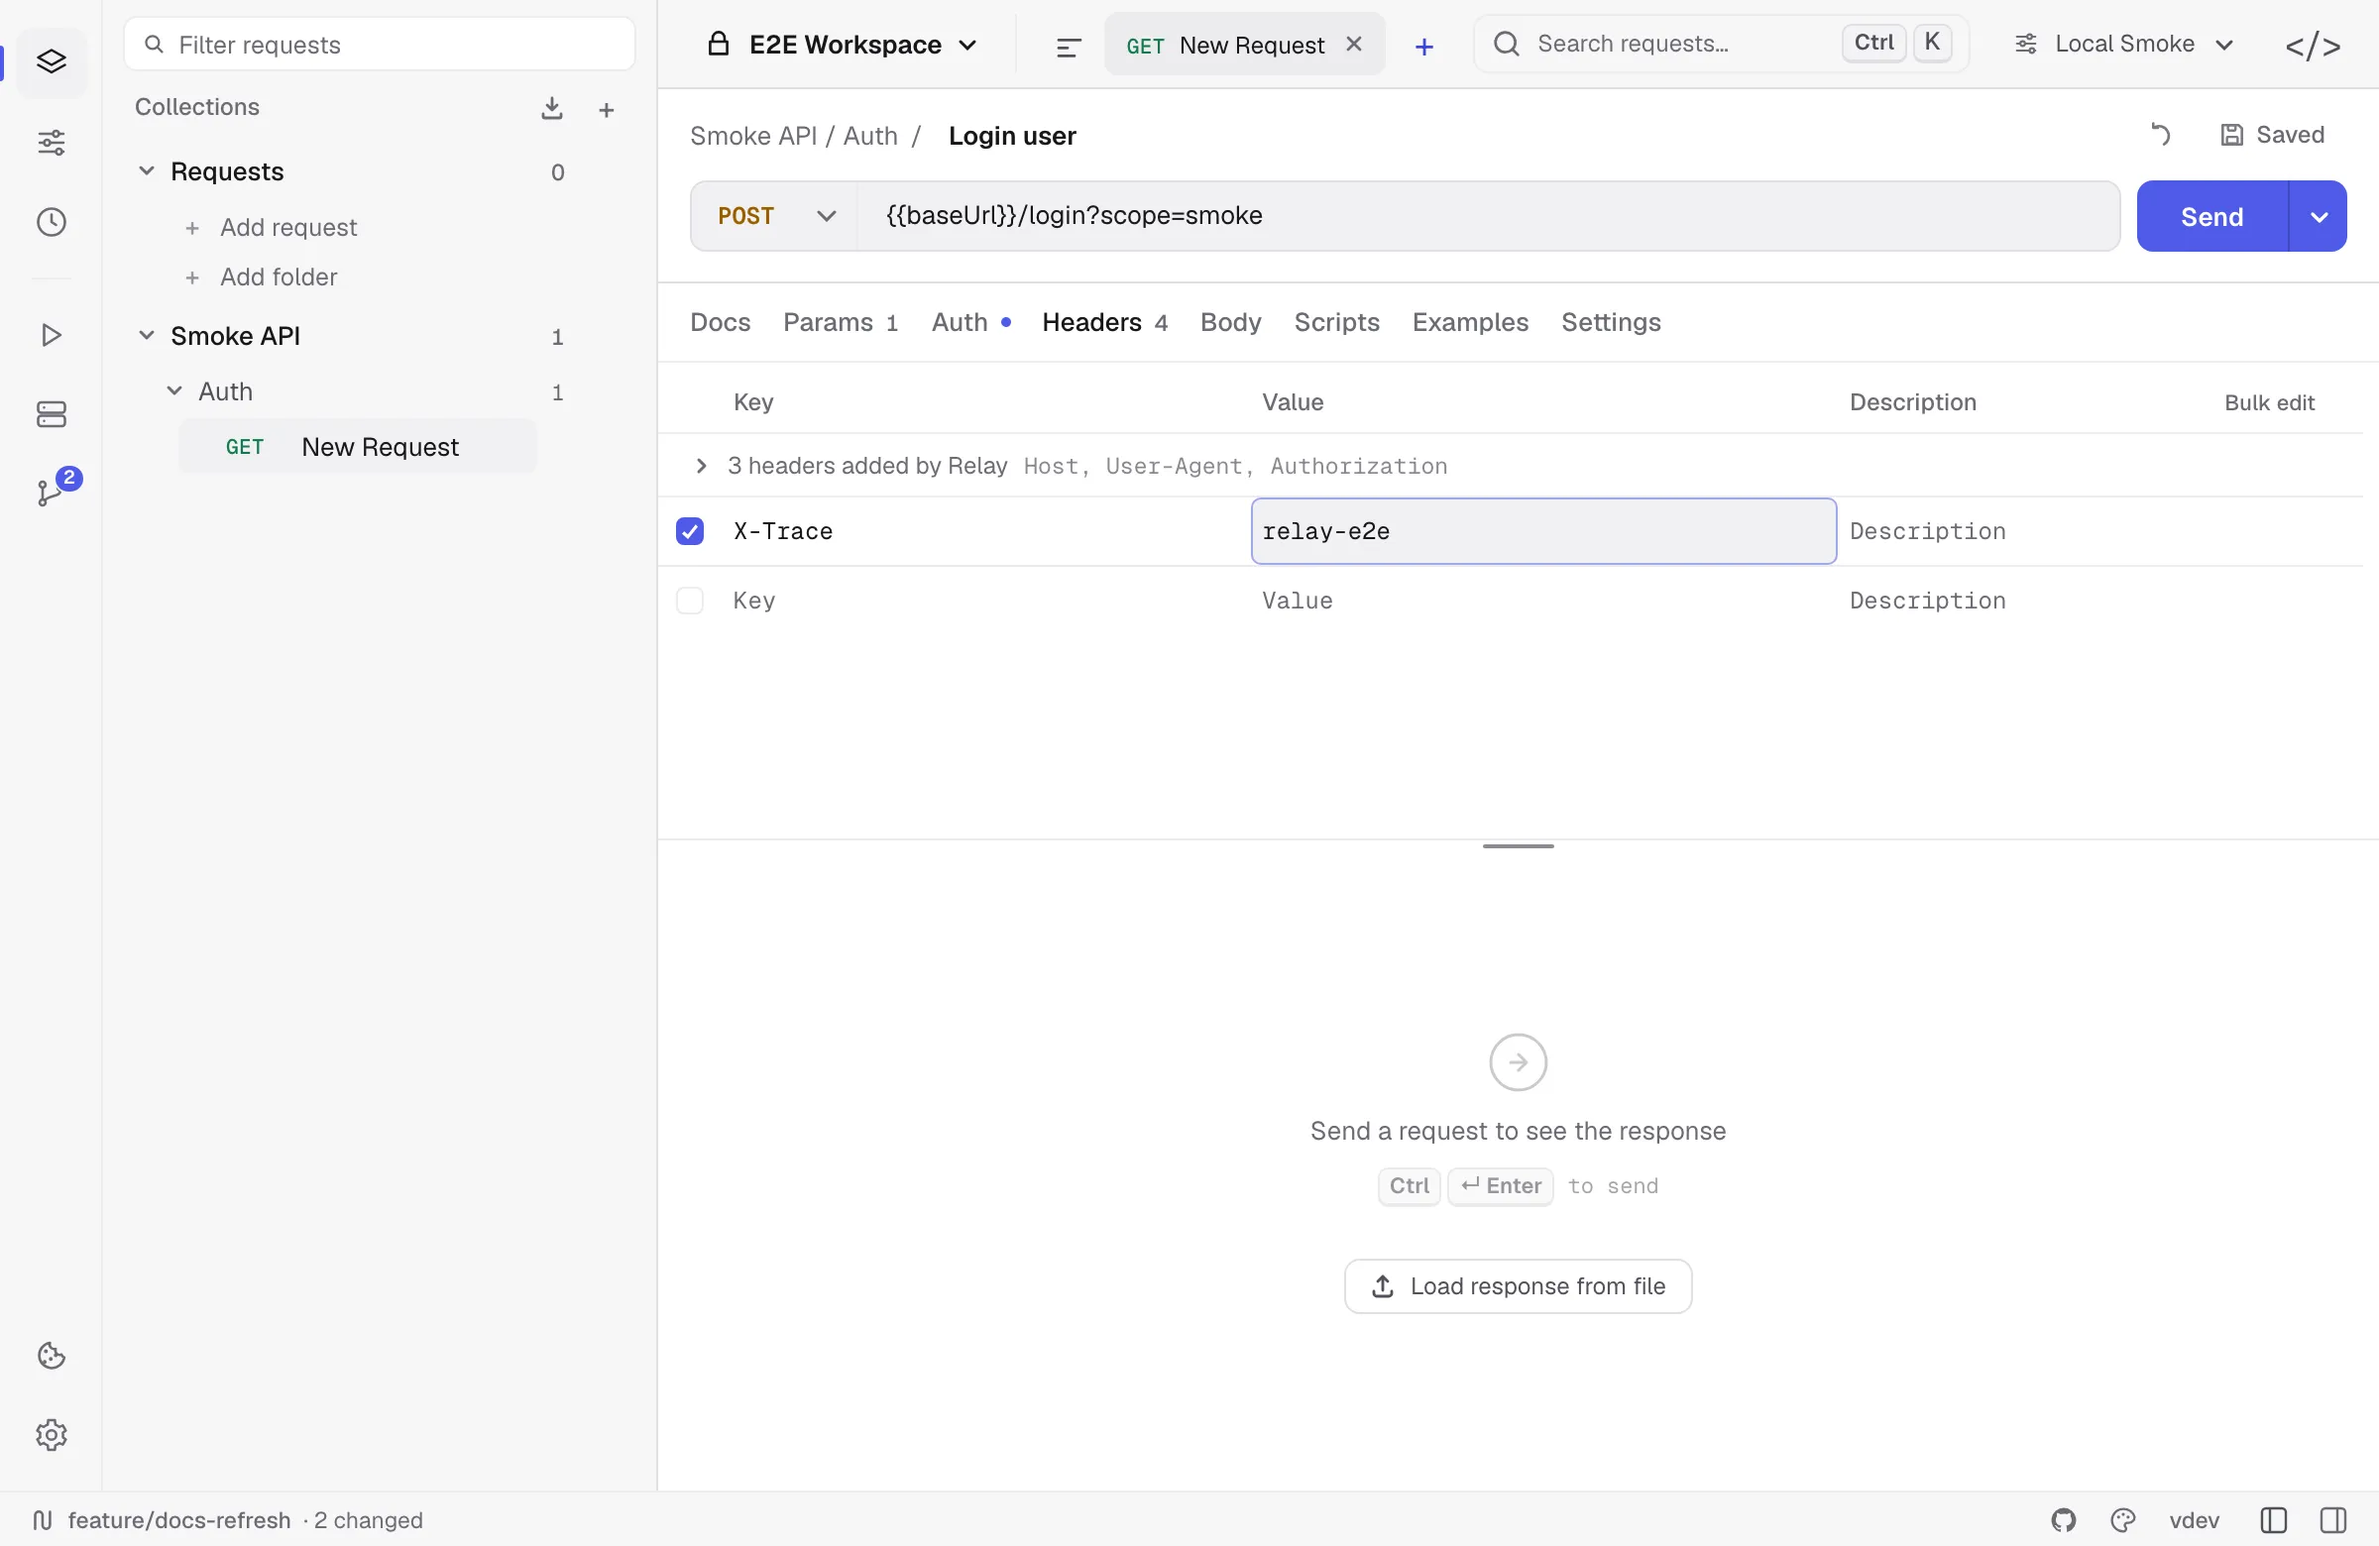Collapse the Auth folder

tap(173, 390)
